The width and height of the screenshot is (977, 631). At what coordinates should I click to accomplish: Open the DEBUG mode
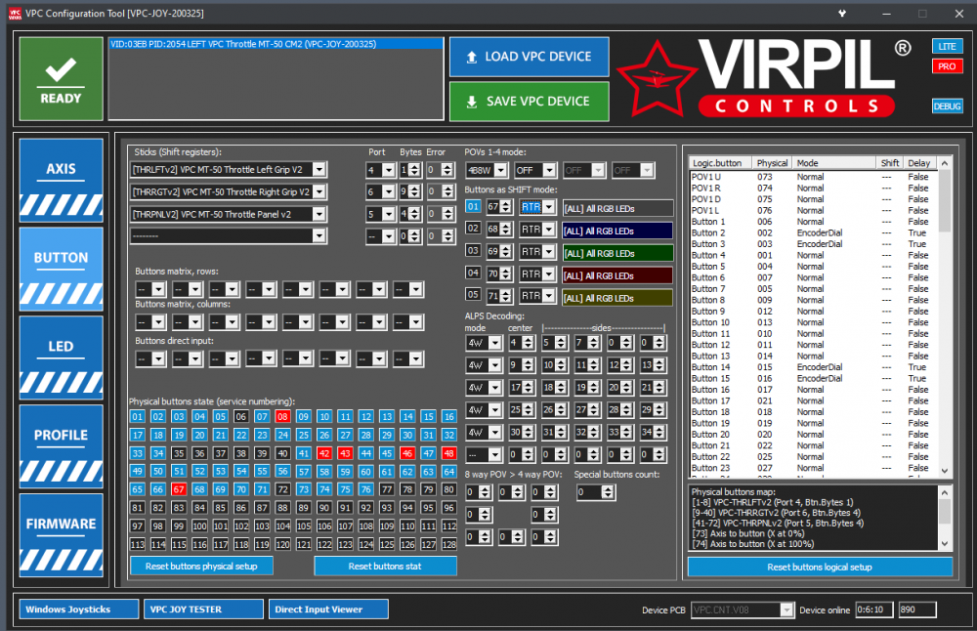click(947, 106)
